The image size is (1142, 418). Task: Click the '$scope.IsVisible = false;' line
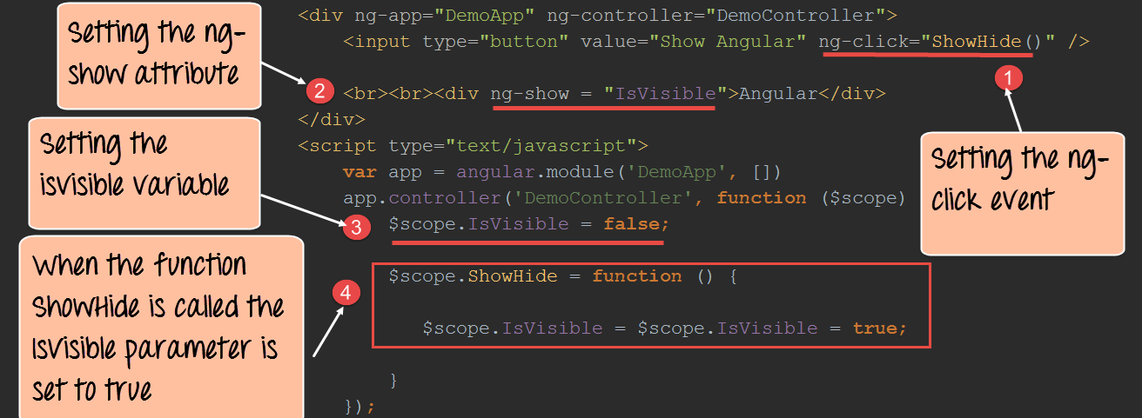[x=528, y=224]
